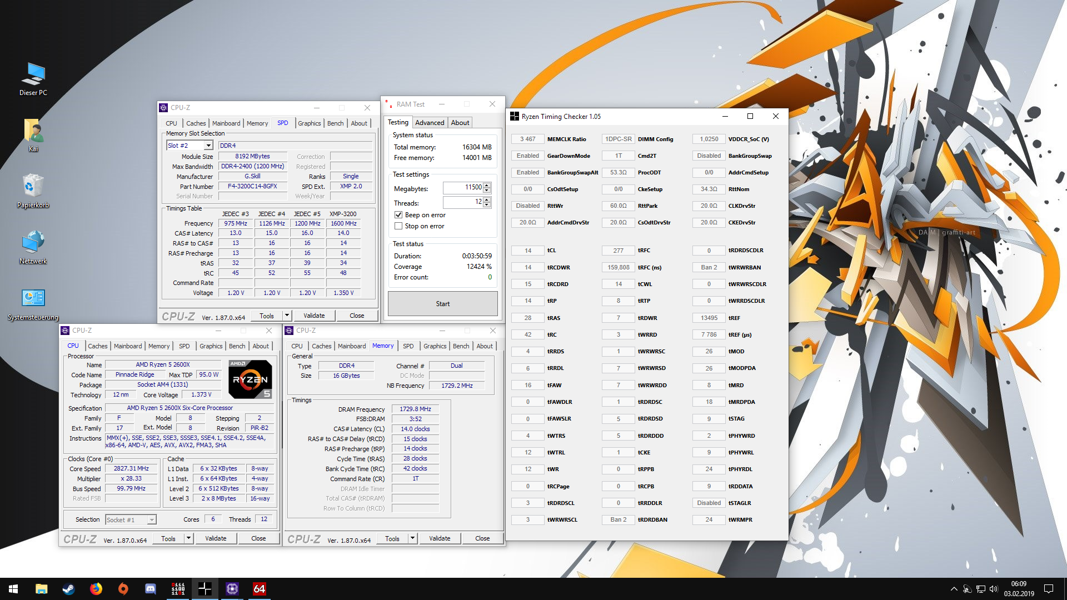Image resolution: width=1067 pixels, height=600 pixels.
Task: Open Tools dropdown arrow in SPD CPU-Z window
Action: (x=287, y=316)
